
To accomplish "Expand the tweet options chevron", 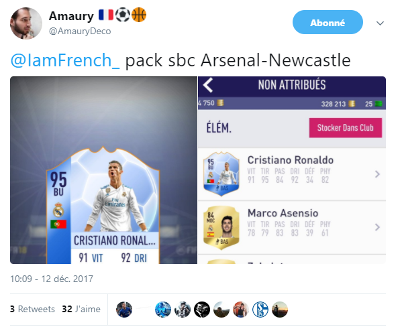I will tap(380, 23).
